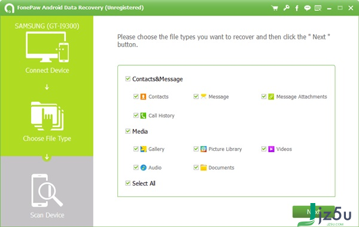Image resolution: width=359 pixels, height=227 pixels.
Task: Toggle the Call History checkbox
Action: tap(136, 116)
